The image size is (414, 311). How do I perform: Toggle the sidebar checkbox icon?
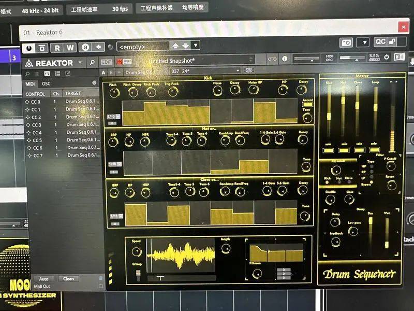(68, 73)
